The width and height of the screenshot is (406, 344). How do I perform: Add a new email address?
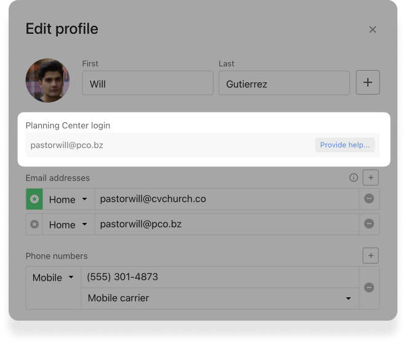coord(370,178)
